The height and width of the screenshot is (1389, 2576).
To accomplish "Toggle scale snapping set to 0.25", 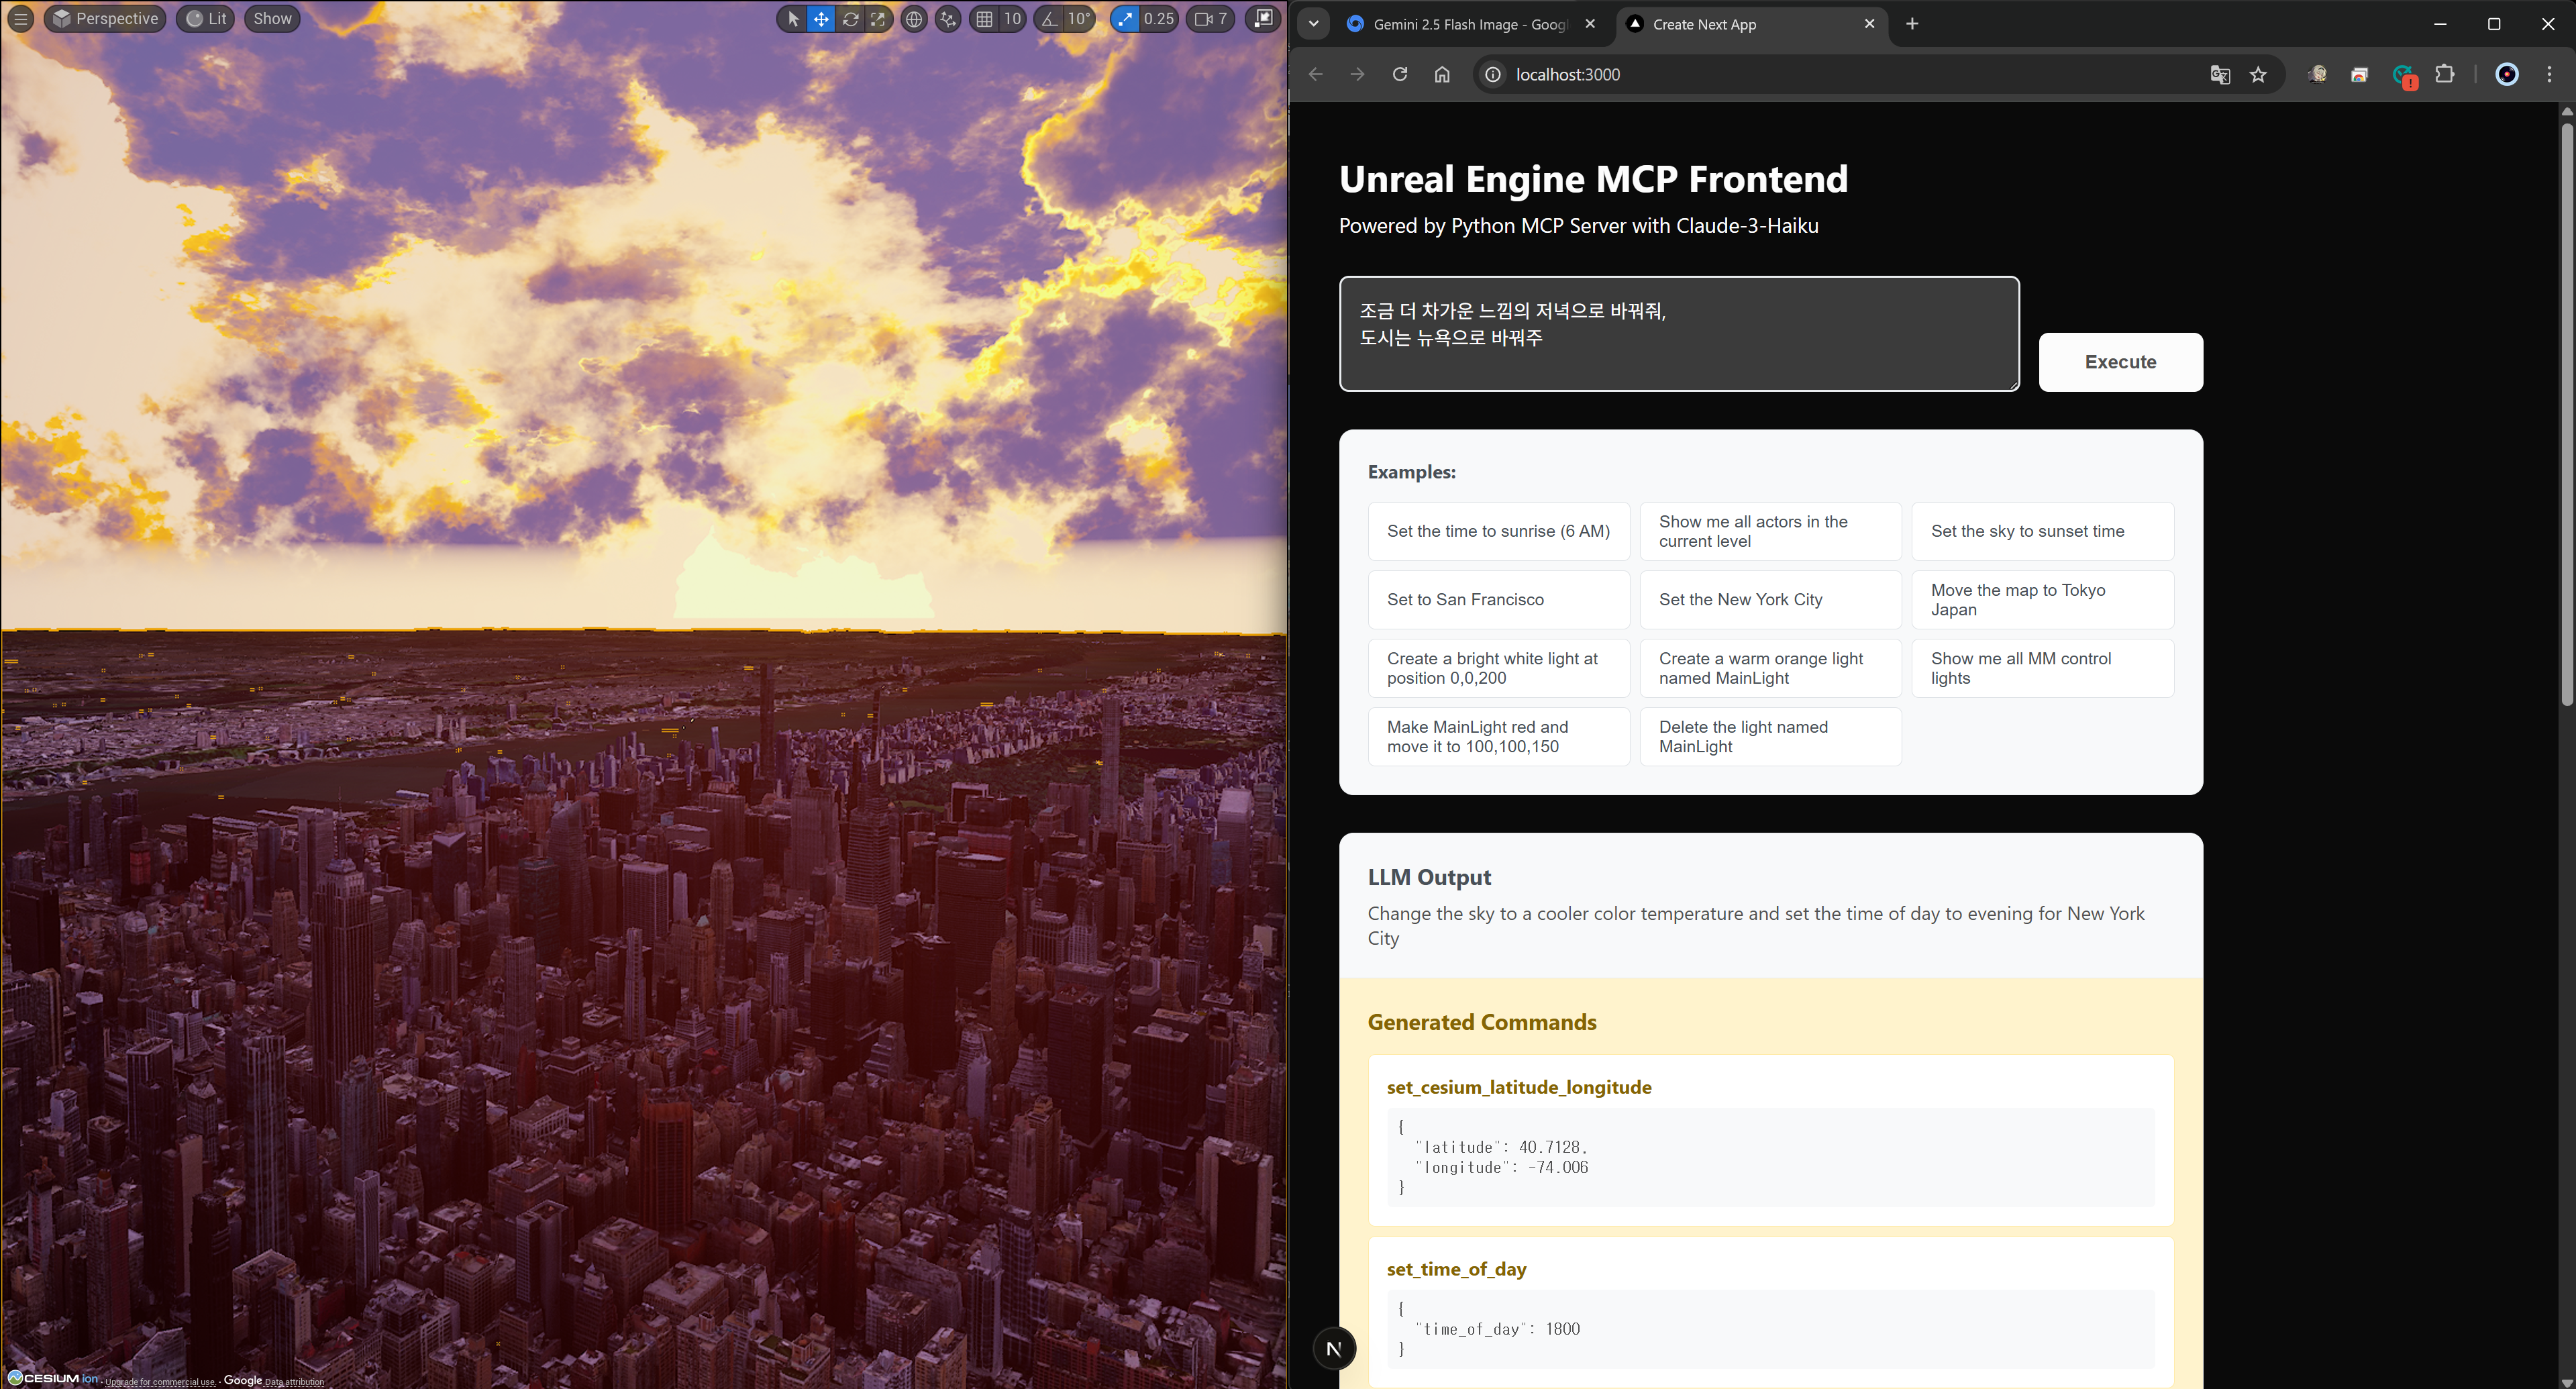I will coord(1143,18).
